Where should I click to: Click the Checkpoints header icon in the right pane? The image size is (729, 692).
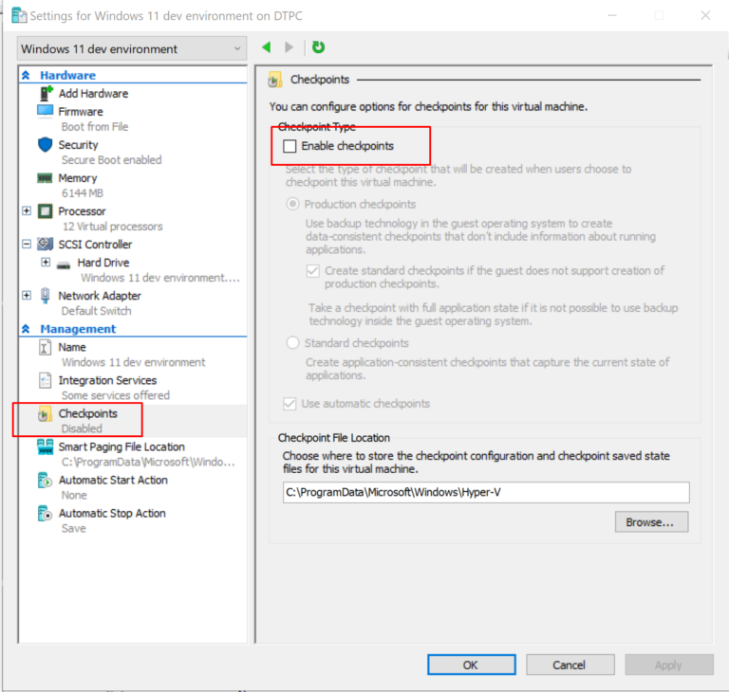(x=274, y=80)
